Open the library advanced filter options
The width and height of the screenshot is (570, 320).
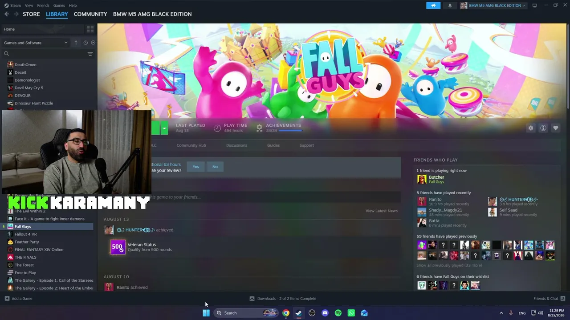tap(90, 54)
